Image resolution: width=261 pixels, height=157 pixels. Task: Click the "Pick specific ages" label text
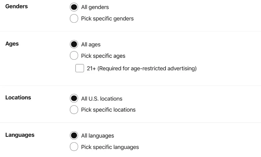[x=103, y=56]
